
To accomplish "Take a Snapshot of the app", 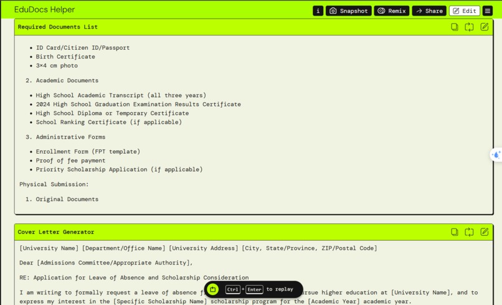I will pos(349,11).
